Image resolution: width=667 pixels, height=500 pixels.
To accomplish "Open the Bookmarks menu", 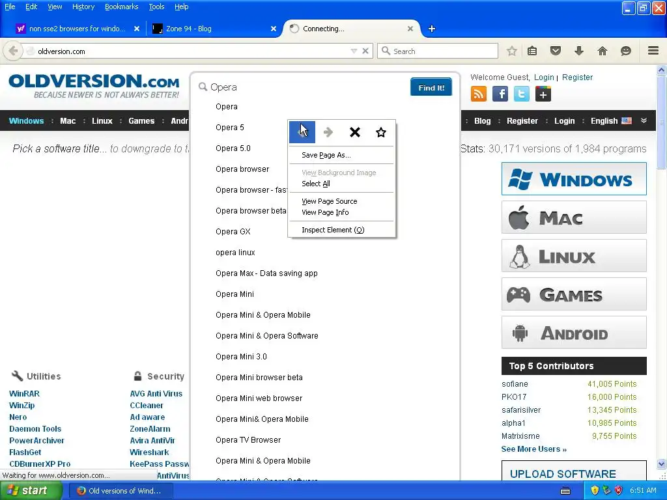I will coord(122,7).
